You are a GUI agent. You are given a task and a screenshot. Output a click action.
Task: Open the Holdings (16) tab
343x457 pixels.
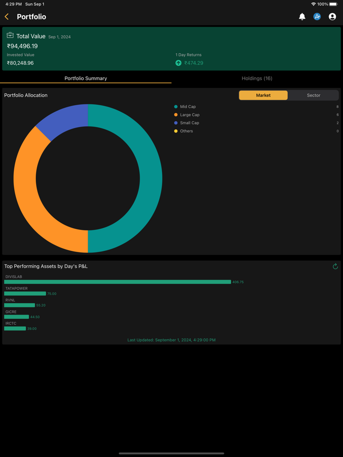257,79
